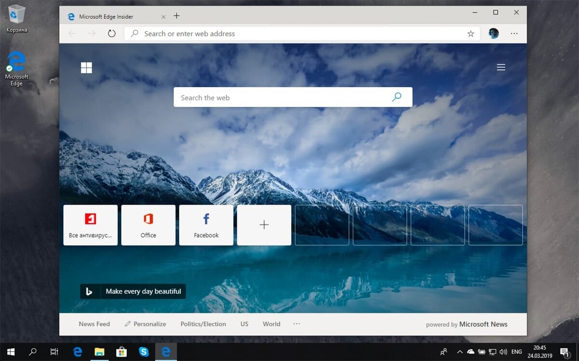
Task: Show more news categories ellipsis
Action: [297, 324]
